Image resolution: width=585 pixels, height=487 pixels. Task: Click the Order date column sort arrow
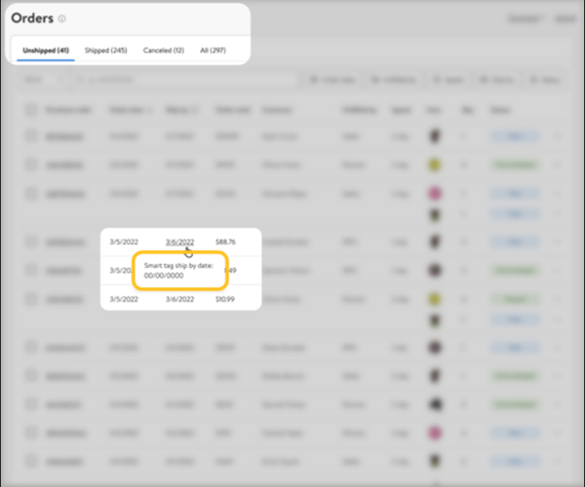149,110
